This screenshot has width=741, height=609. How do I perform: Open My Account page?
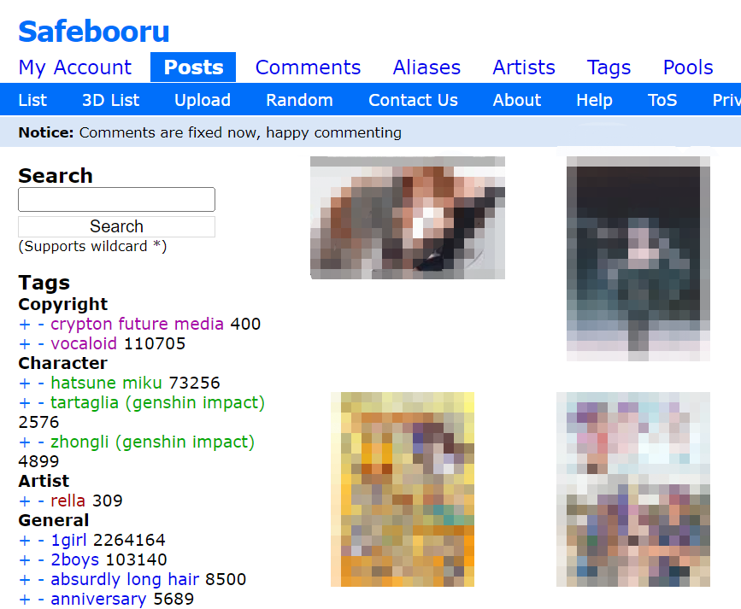[x=74, y=67]
